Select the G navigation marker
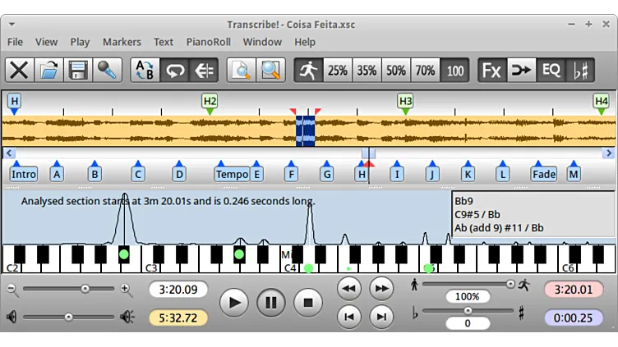Viewport: 618px width, 347px height. [327, 174]
